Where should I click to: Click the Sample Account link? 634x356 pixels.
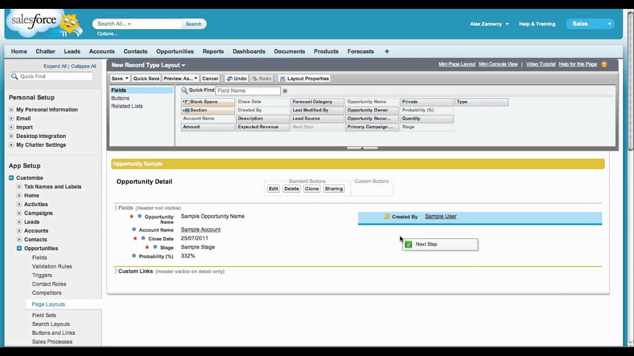[201, 229]
